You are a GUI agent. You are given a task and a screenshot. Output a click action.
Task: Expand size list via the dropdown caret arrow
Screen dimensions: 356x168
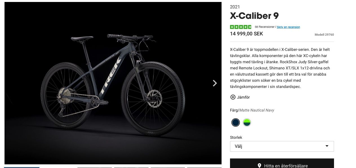click(x=327, y=146)
